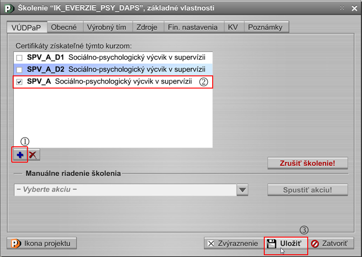The height and width of the screenshot is (257, 362).
Task: Click the Ikona projektu button
Action: 42,243
